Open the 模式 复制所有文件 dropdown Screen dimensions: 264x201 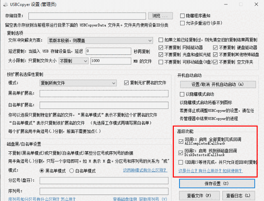(x=78, y=83)
